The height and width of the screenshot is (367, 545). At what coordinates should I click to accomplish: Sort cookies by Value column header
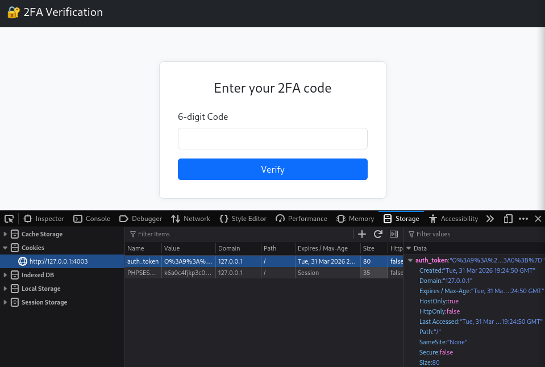point(189,248)
